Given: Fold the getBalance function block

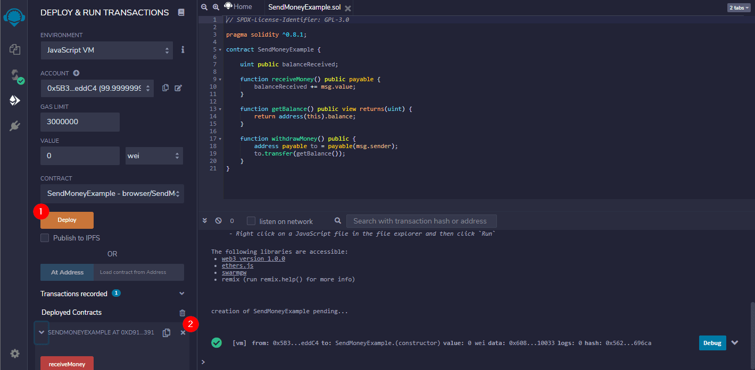Looking at the screenshot, I should tap(220, 109).
